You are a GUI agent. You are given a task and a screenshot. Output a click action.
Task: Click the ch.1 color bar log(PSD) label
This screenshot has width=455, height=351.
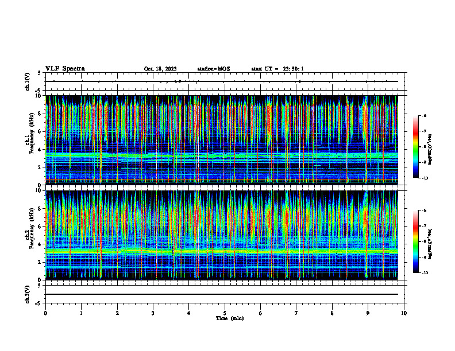430,150
